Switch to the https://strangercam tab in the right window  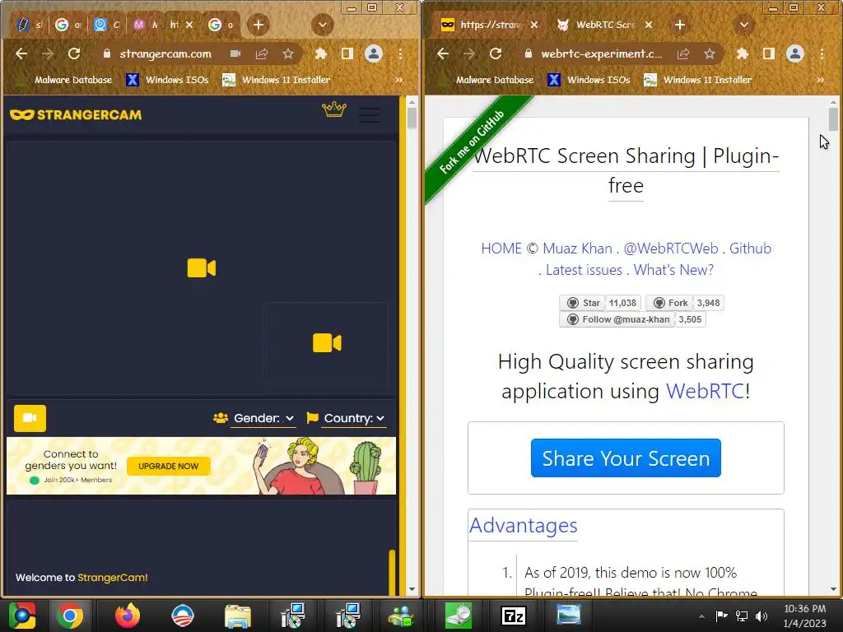tap(490, 25)
